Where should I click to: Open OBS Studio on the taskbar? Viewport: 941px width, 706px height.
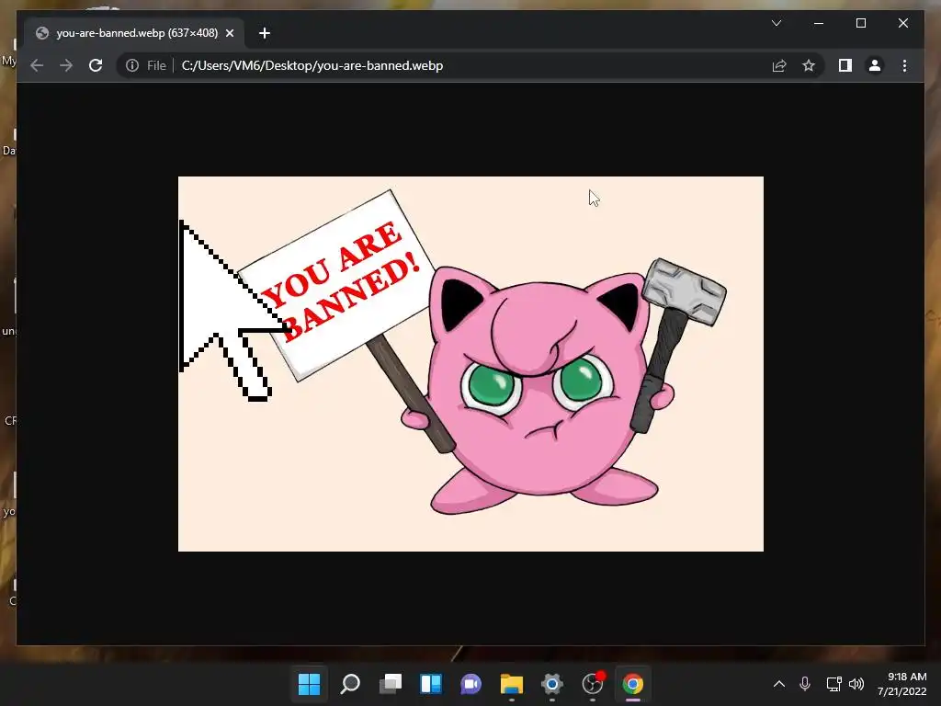[x=593, y=684]
